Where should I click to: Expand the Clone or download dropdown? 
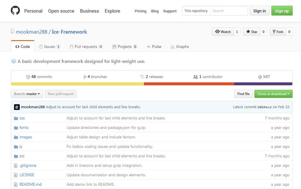(273, 94)
